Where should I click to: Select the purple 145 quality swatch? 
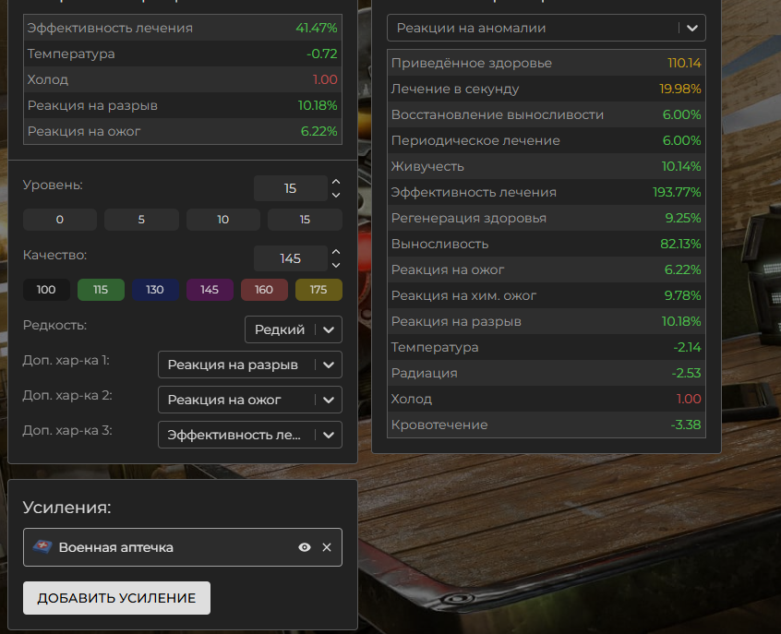tap(210, 290)
